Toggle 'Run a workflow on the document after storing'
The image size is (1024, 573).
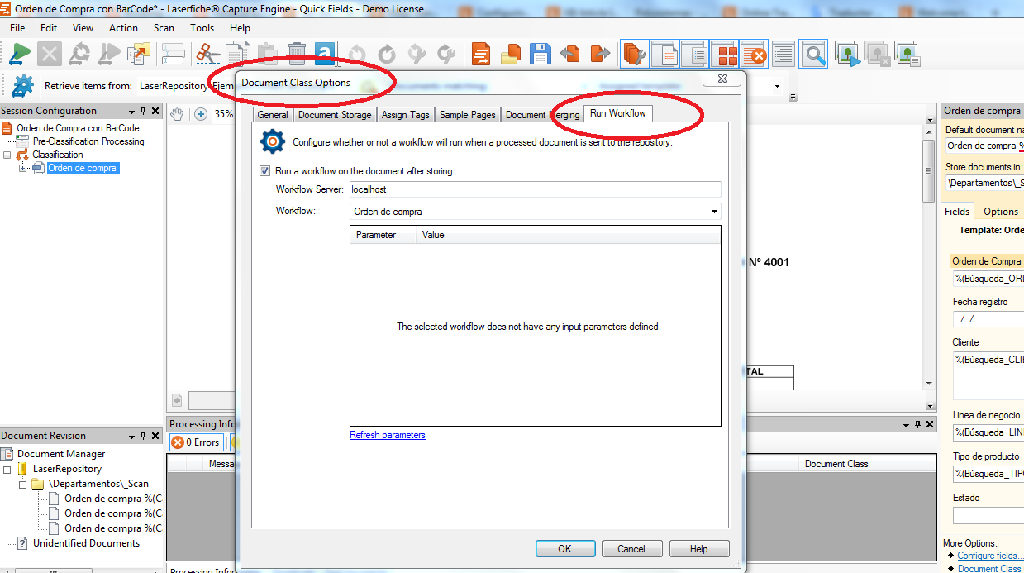(264, 171)
